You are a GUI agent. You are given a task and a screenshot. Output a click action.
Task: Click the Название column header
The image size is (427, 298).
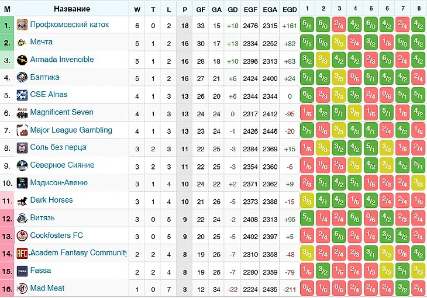(x=71, y=9)
